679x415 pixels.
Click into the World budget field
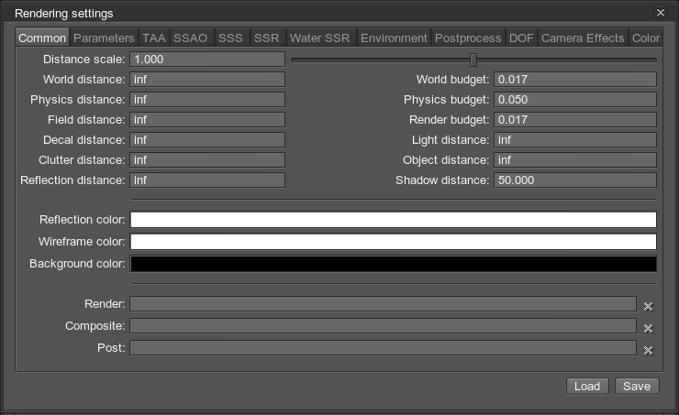tap(574, 80)
